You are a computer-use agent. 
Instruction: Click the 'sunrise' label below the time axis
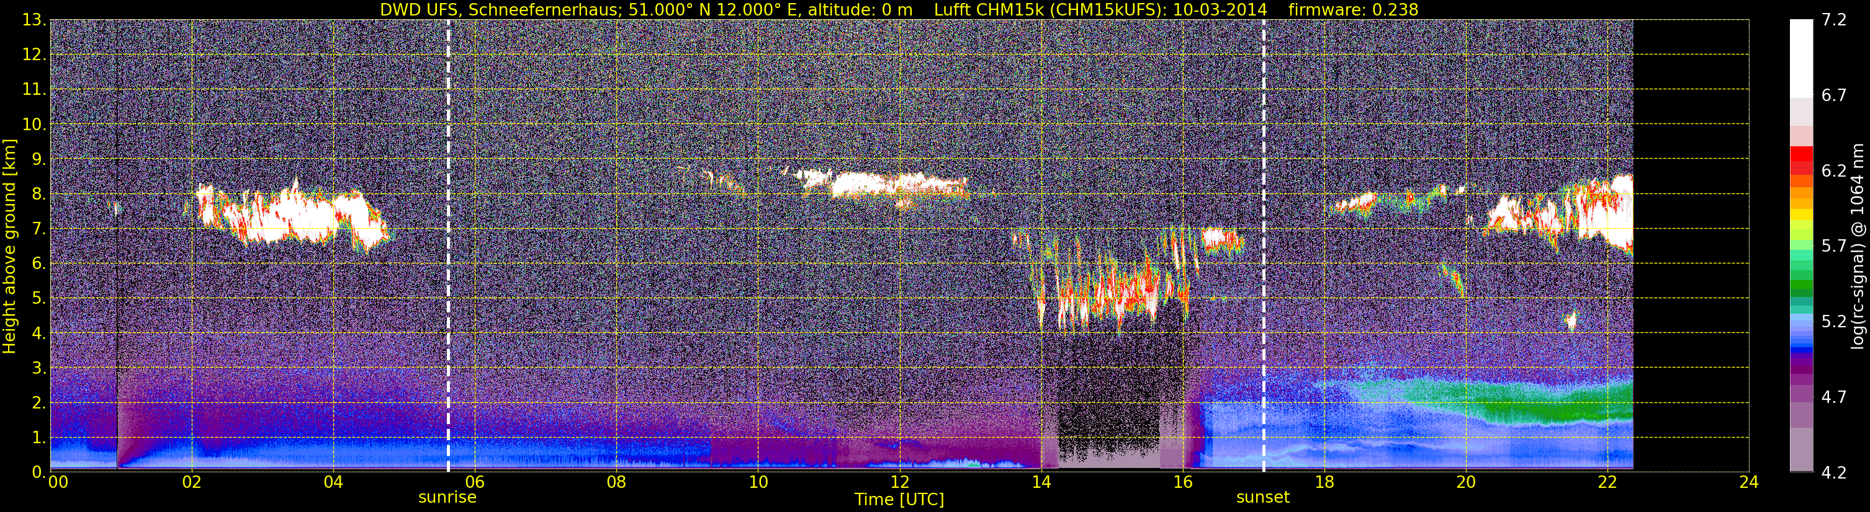(x=447, y=498)
